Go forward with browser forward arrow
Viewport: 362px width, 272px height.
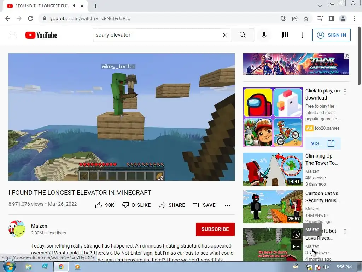(19, 18)
